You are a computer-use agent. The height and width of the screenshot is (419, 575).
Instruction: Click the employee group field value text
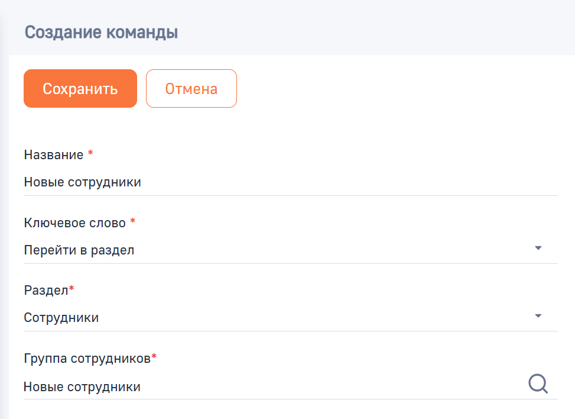point(82,386)
